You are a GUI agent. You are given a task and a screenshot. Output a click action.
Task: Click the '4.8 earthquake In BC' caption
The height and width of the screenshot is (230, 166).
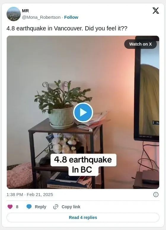coord(83,165)
